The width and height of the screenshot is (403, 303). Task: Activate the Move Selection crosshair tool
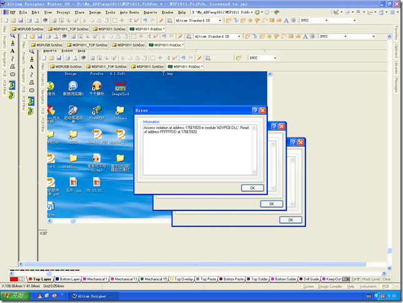[x=122, y=20]
